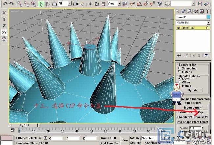Viewport: 214px width, 145px height.
Task: Choose the Select and Rotate tool
Action: 97,4
